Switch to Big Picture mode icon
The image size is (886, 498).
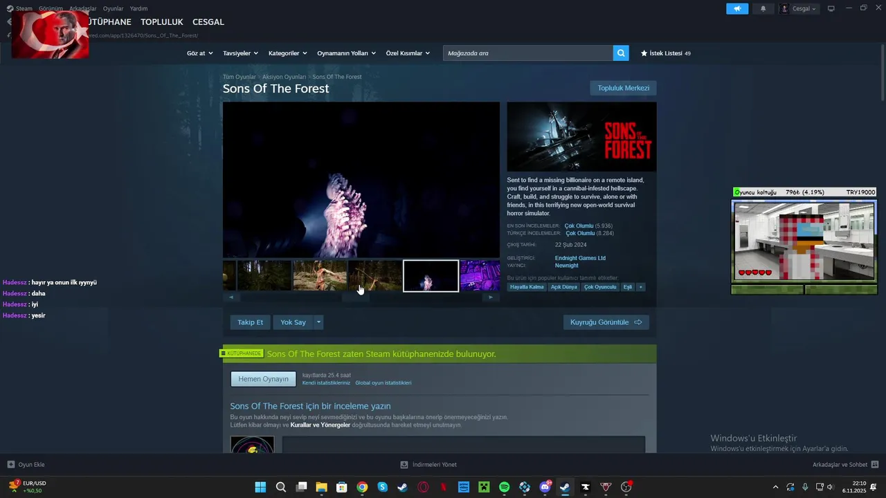click(831, 8)
